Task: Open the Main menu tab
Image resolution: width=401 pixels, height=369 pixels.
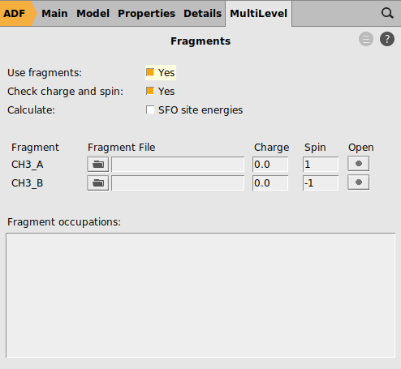Action: tap(54, 13)
